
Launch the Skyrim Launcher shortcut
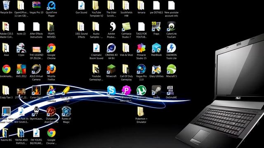tap(36, 111)
